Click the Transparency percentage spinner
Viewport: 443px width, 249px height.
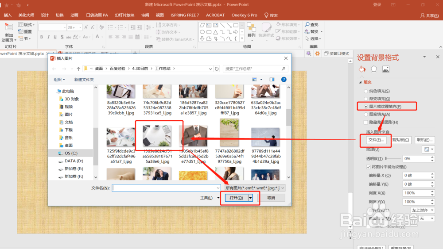(x=432, y=158)
